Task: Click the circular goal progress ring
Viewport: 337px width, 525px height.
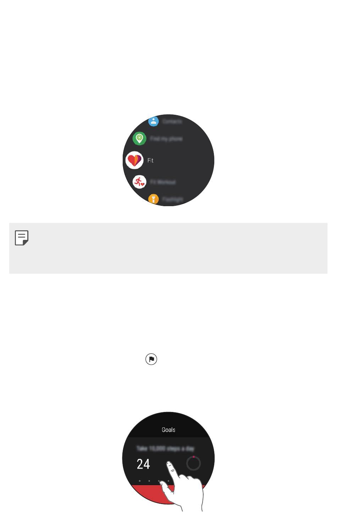Action: [x=193, y=463]
